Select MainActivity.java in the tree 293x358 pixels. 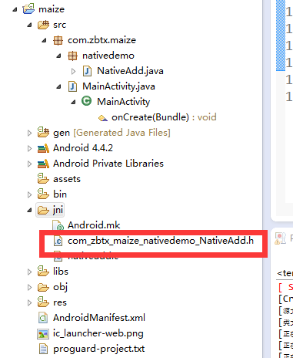click(118, 86)
